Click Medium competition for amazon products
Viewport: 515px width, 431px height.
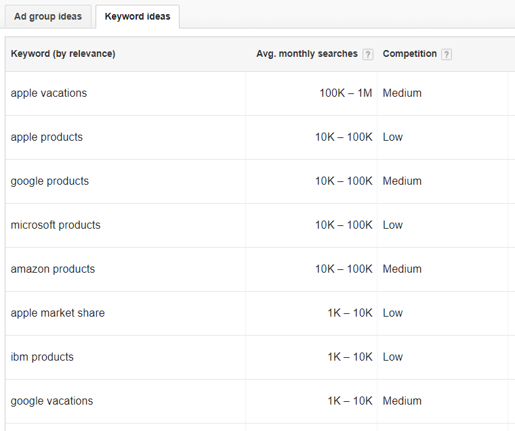(402, 269)
